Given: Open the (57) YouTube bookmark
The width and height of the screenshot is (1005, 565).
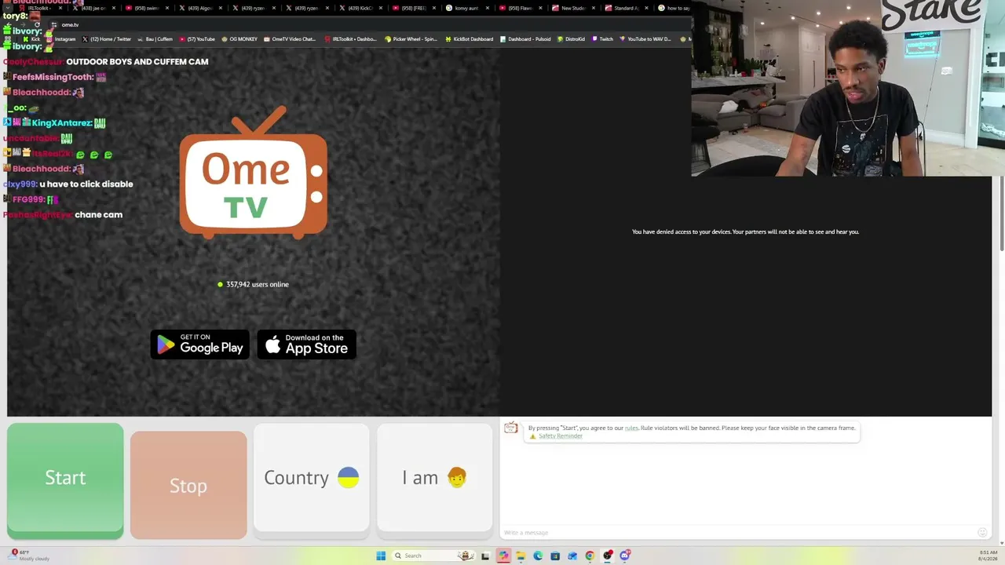Looking at the screenshot, I should pos(197,38).
